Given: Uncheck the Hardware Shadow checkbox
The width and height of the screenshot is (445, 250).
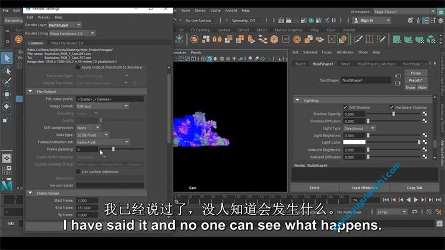Looking at the screenshot, I should coord(392,107).
